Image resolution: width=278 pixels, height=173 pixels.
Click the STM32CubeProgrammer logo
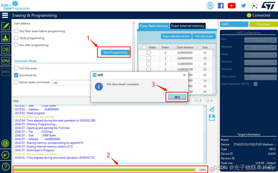point(15,6)
